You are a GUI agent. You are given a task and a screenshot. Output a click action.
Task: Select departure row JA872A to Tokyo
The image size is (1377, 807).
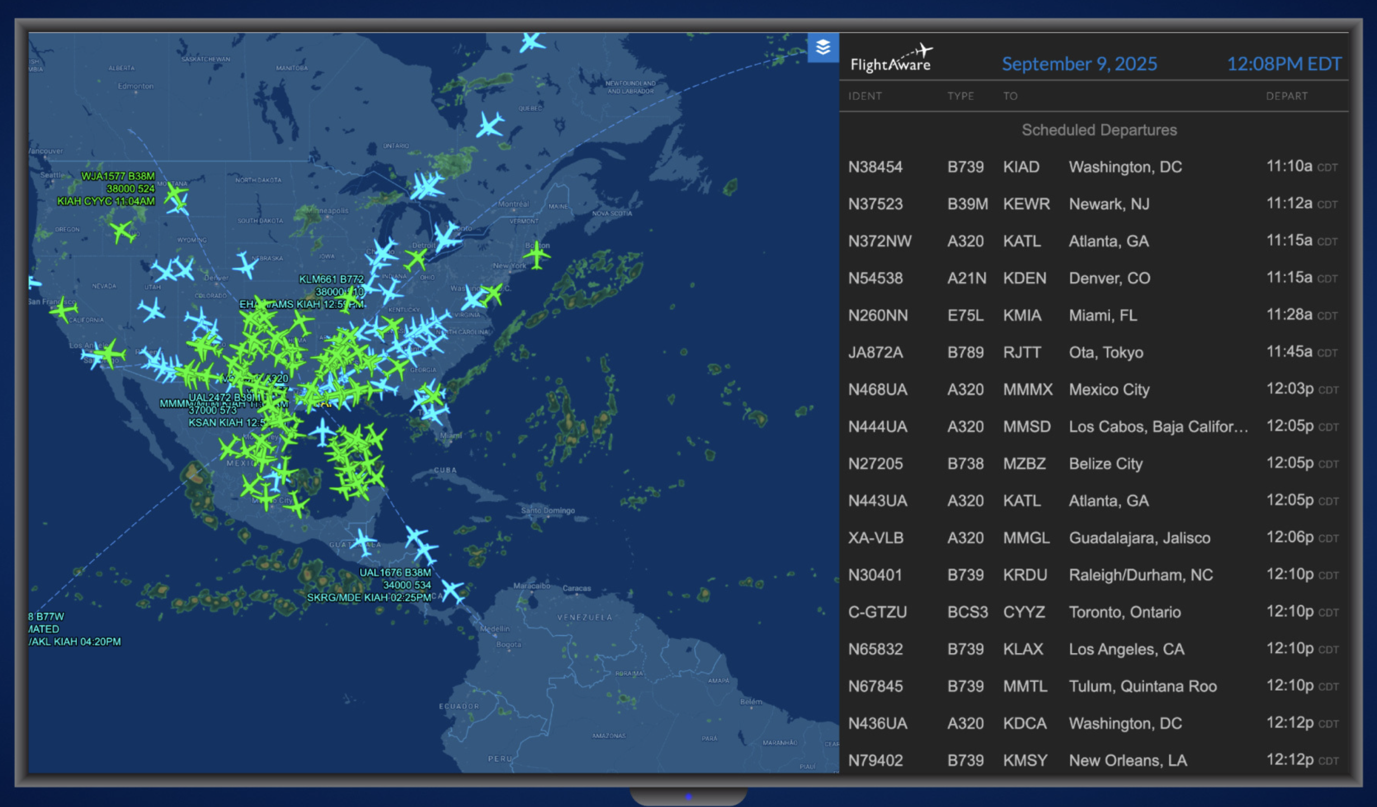click(1093, 353)
